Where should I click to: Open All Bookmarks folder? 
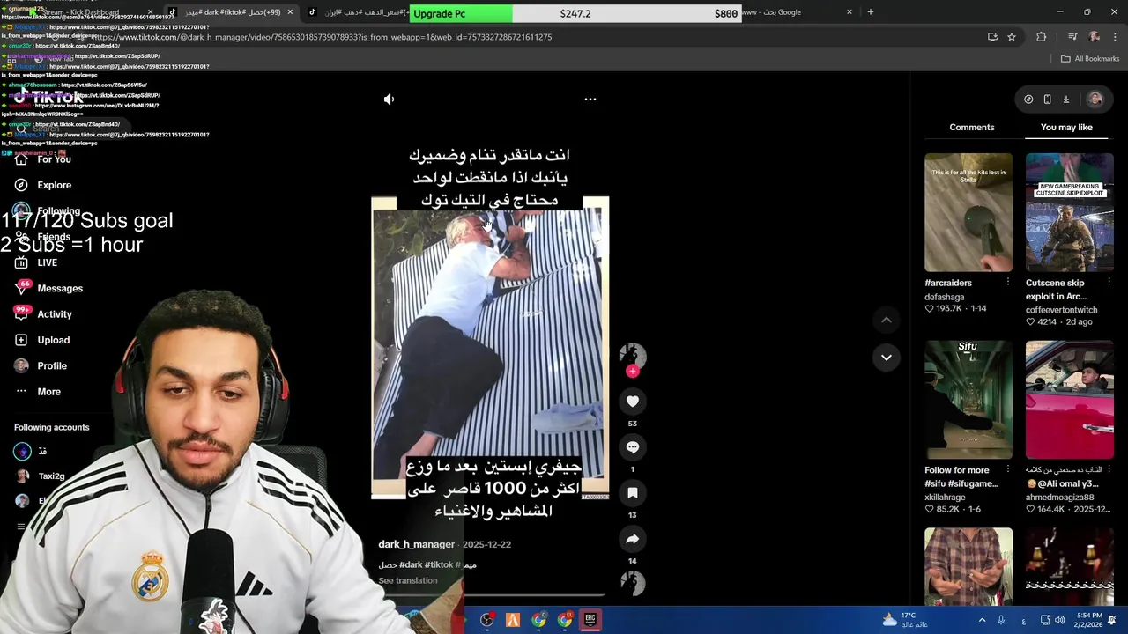1090,58
